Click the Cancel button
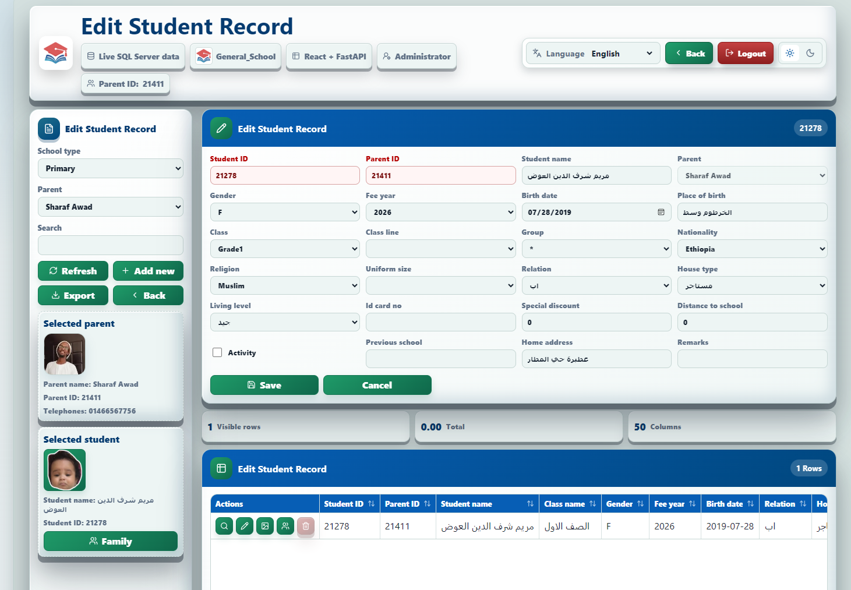Screen dimensions: 851x590 coord(377,385)
